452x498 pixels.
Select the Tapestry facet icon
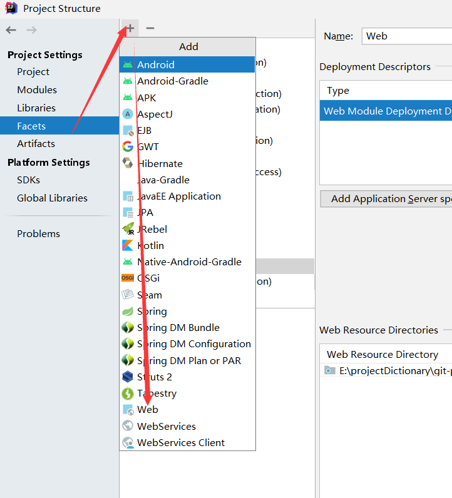(x=128, y=394)
